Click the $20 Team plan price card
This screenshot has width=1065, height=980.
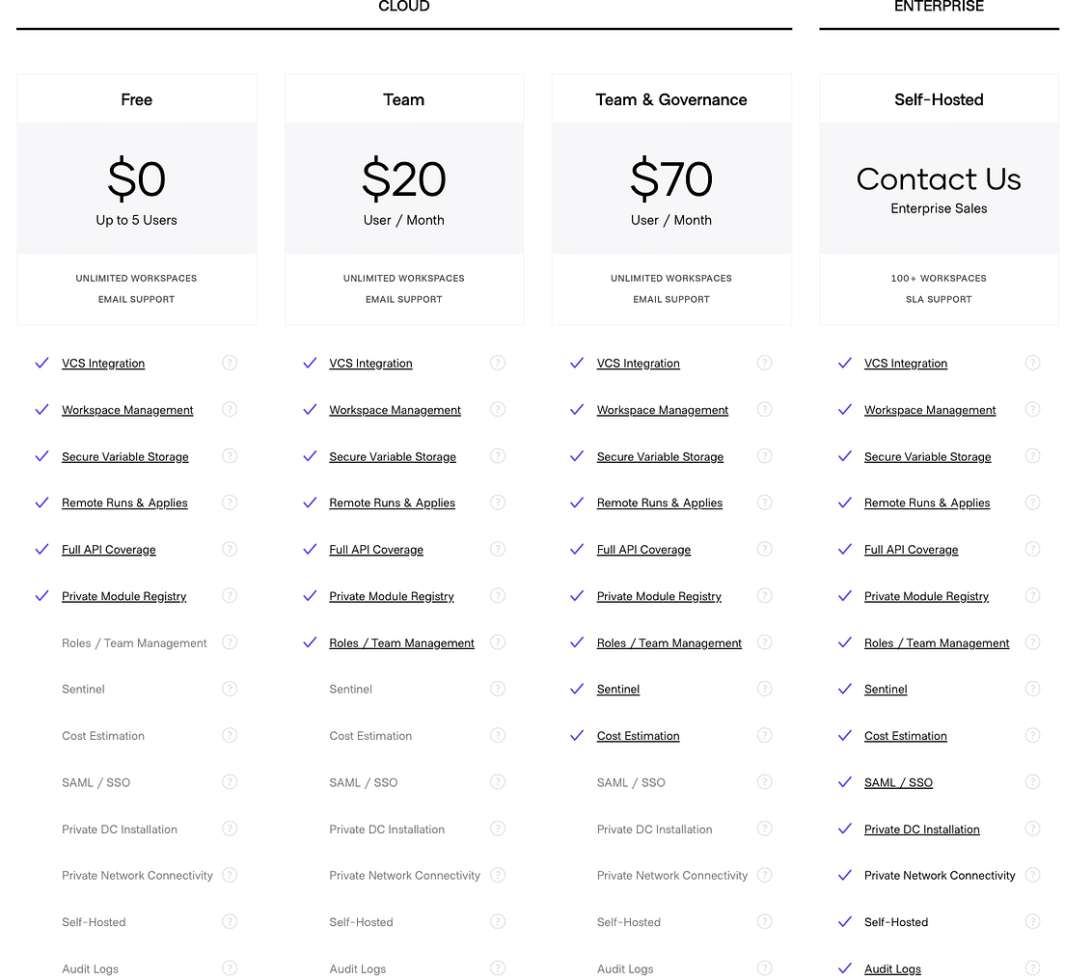click(x=403, y=189)
